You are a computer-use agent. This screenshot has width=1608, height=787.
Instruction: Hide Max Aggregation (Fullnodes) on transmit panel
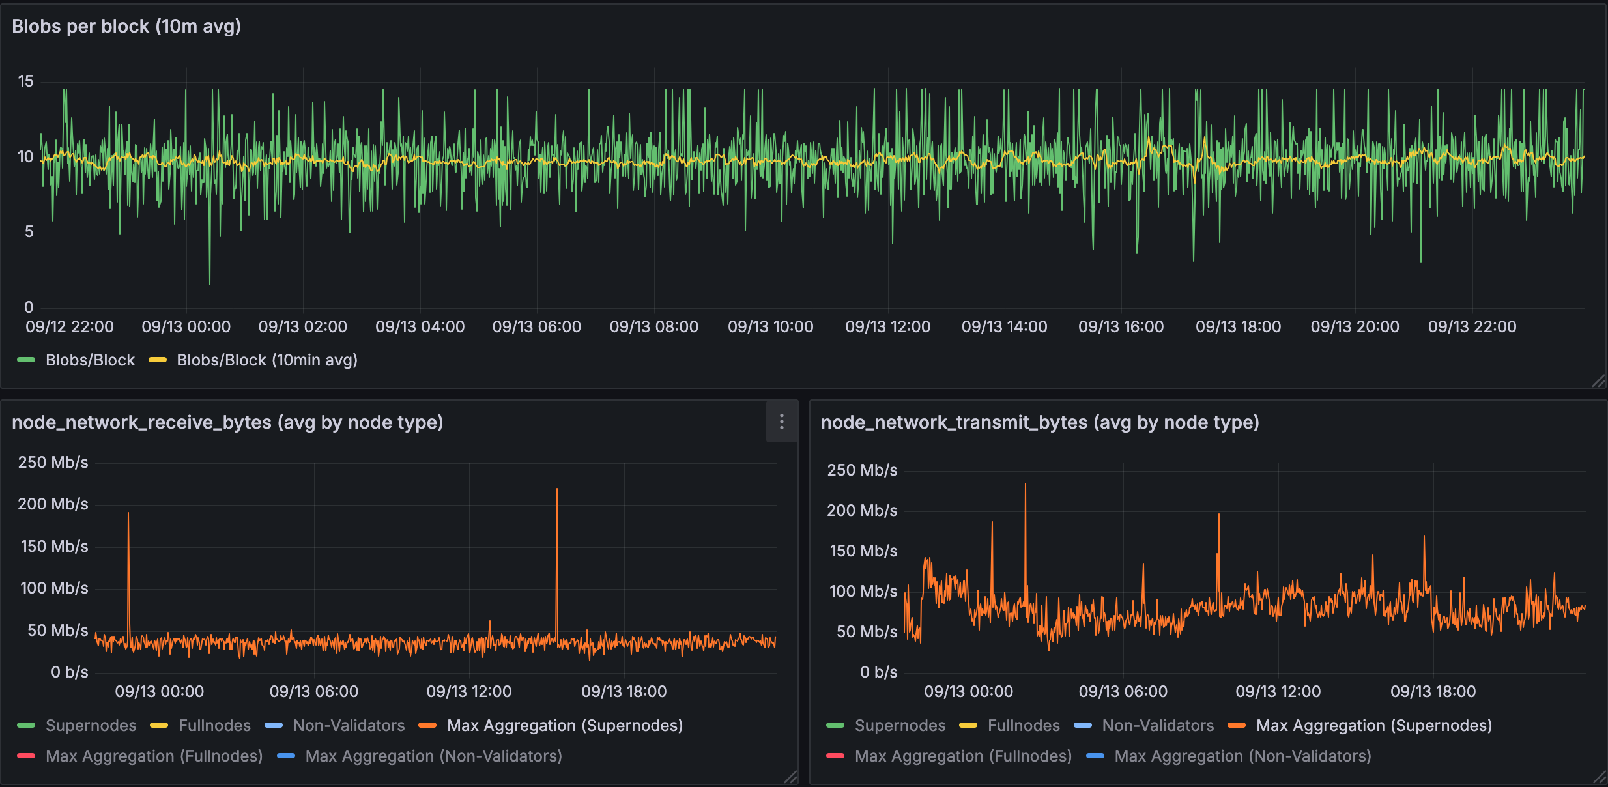pos(964,756)
